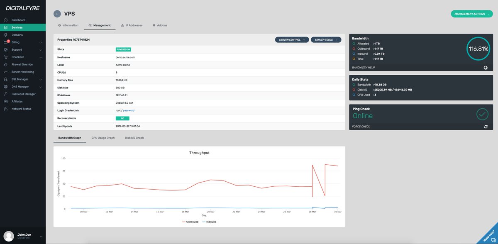Click the Support headset icon
The height and width of the screenshot is (244, 498).
pyautogui.click(x=5, y=50)
